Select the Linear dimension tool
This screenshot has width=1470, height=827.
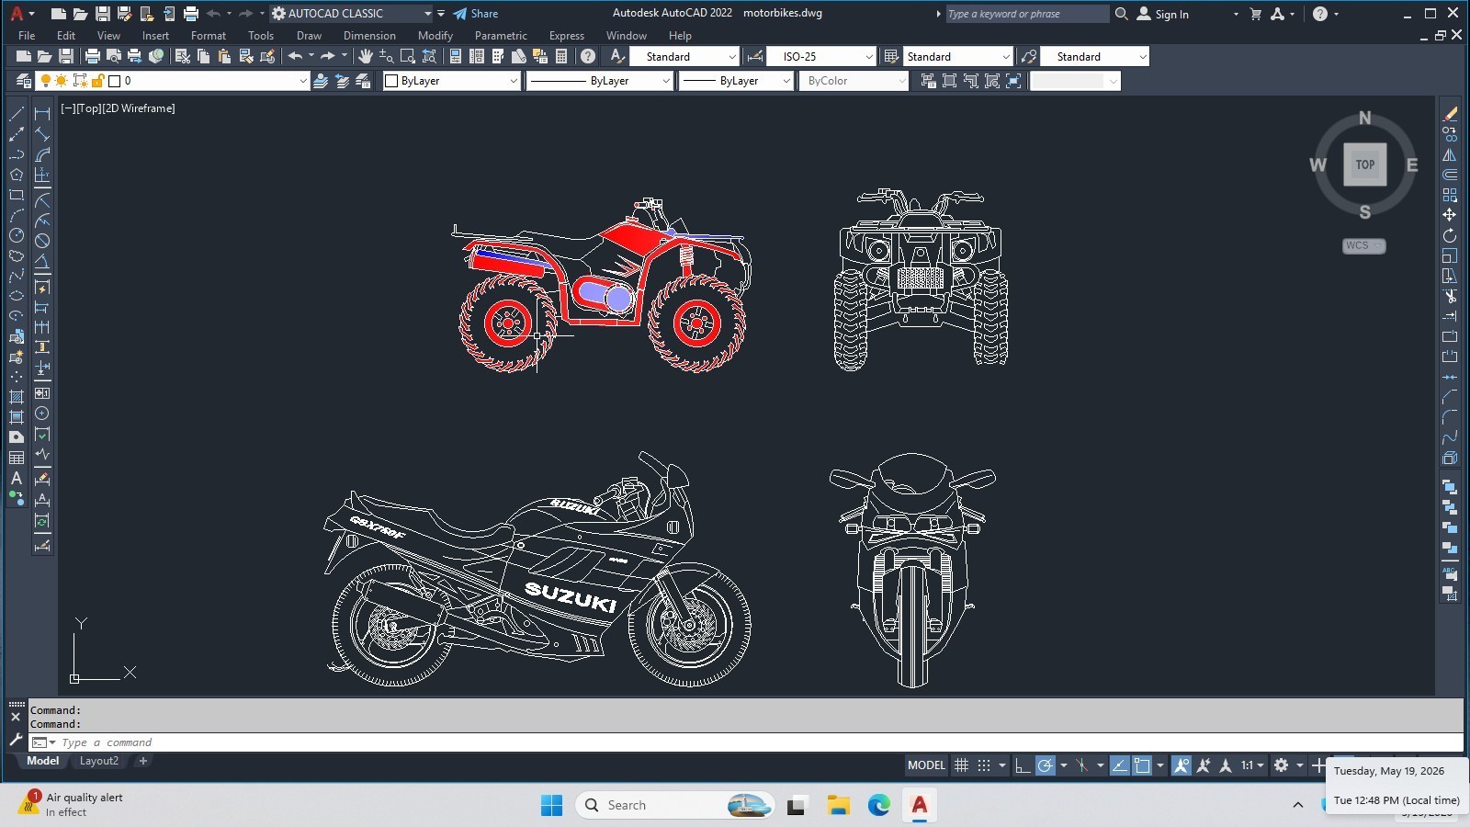pyautogui.click(x=42, y=114)
